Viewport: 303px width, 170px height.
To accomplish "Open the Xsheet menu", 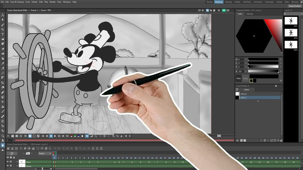I will [34, 2].
